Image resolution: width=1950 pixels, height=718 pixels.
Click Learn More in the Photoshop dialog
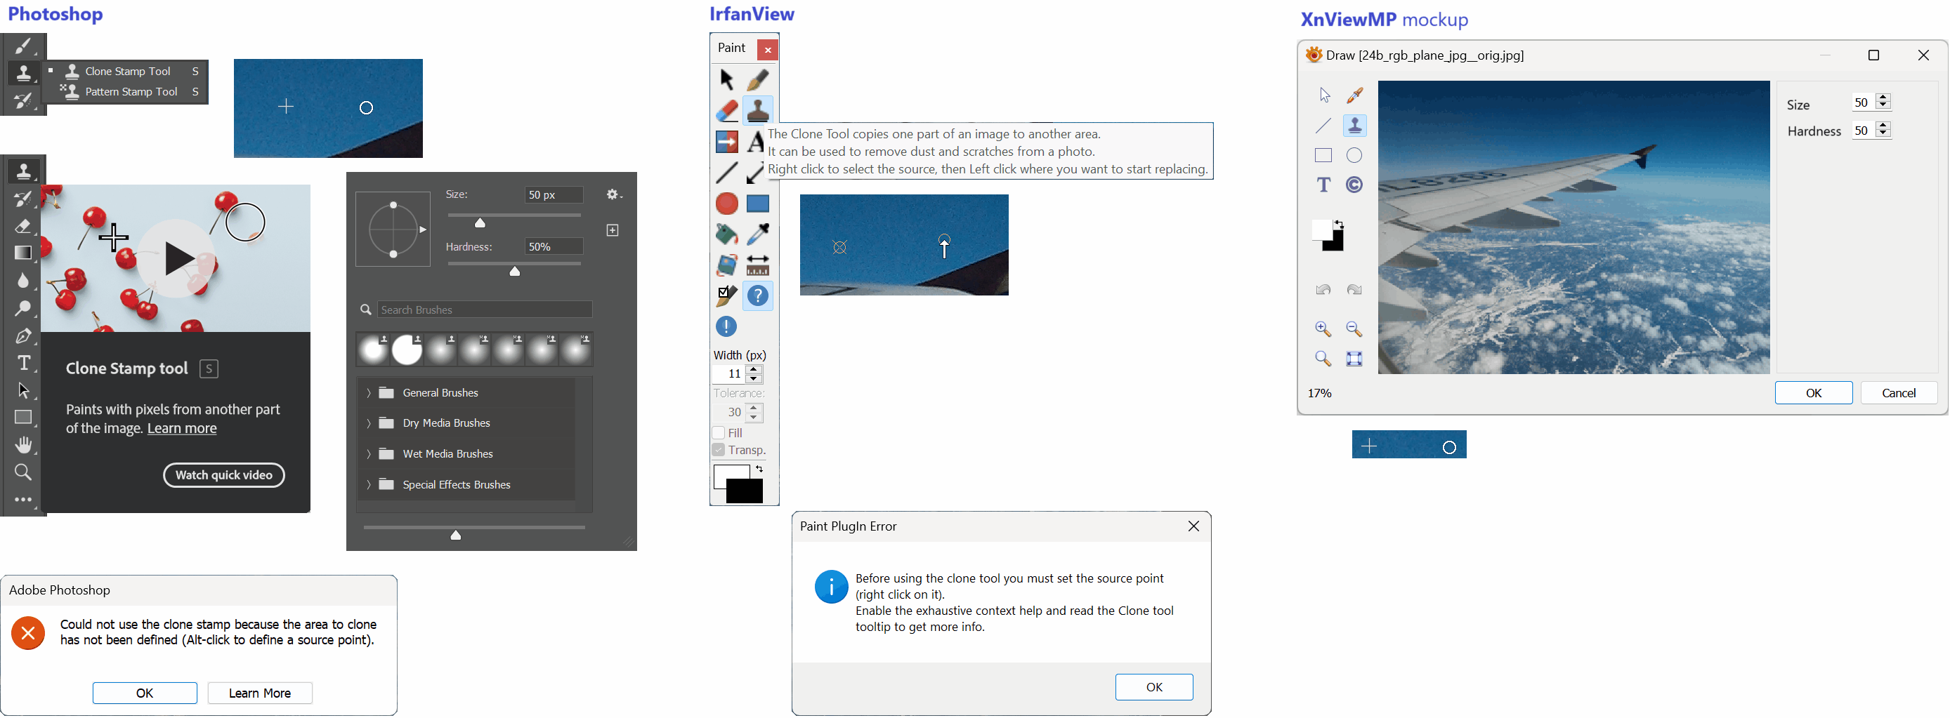tap(260, 694)
